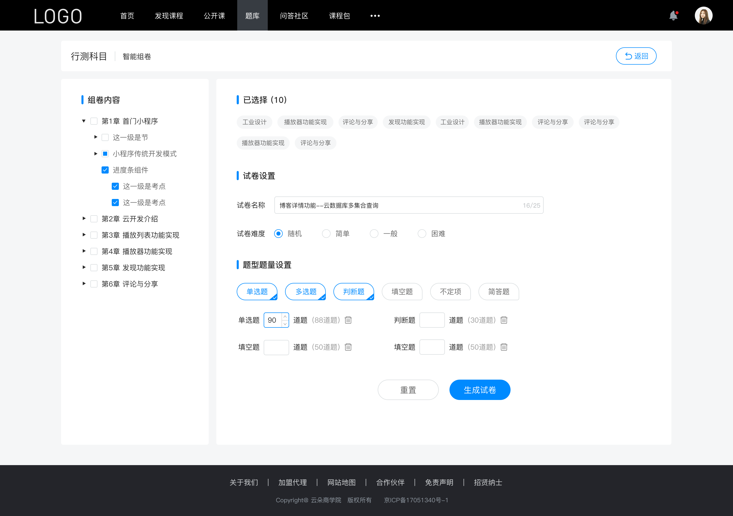Click the 返回 back arrow icon
This screenshot has height=516, width=733.
tap(627, 55)
